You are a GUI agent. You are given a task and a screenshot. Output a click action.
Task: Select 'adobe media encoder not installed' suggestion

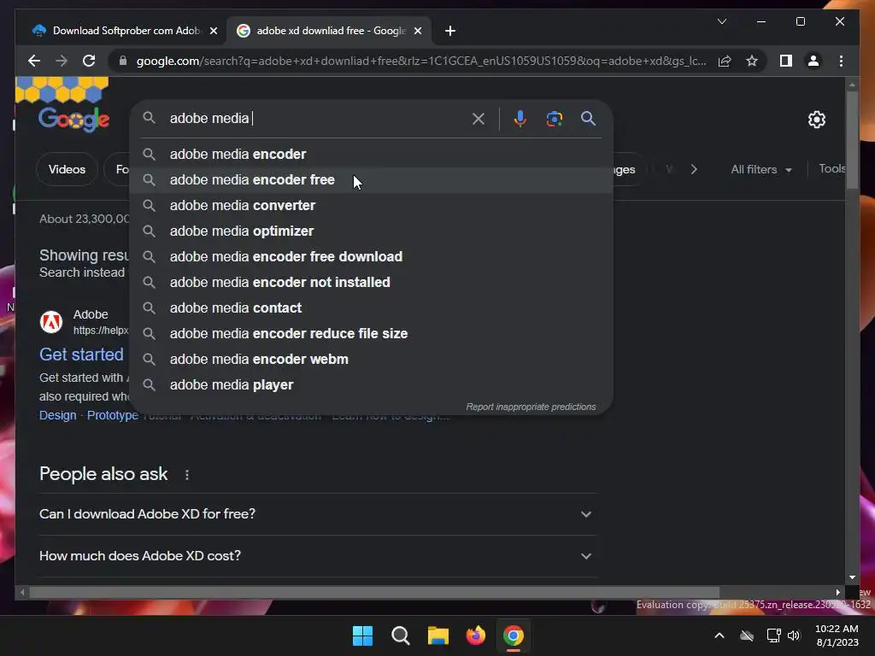[371, 282]
